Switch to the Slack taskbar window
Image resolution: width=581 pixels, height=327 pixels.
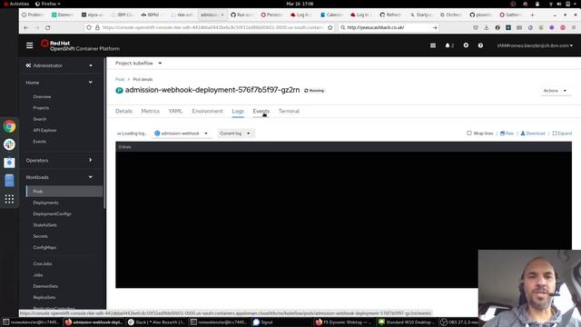[157, 322]
